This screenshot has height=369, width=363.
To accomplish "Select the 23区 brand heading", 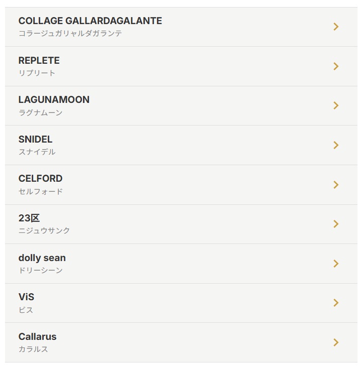I will pyautogui.click(x=29, y=218).
